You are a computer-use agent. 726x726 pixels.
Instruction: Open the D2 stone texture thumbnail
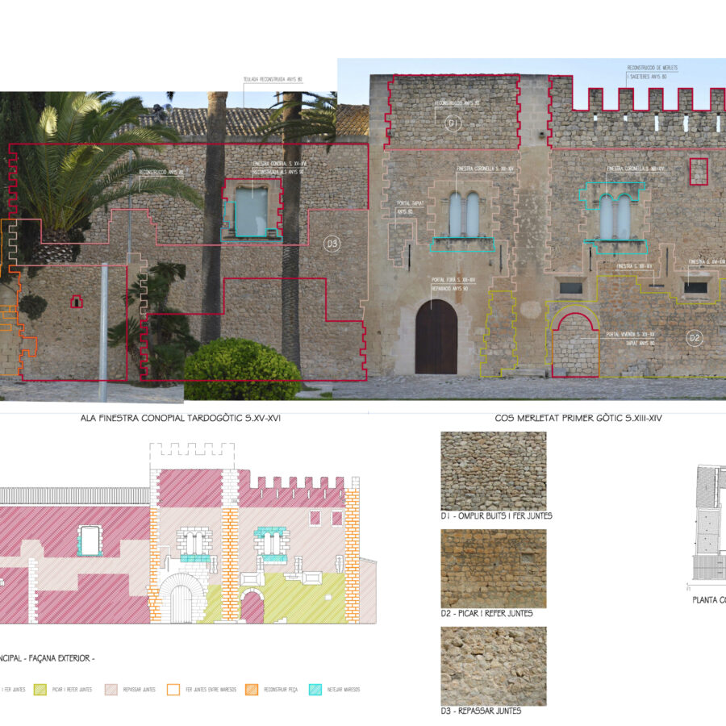pos(493,568)
